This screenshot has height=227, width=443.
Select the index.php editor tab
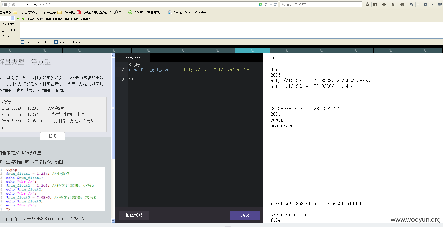[132, 58]
